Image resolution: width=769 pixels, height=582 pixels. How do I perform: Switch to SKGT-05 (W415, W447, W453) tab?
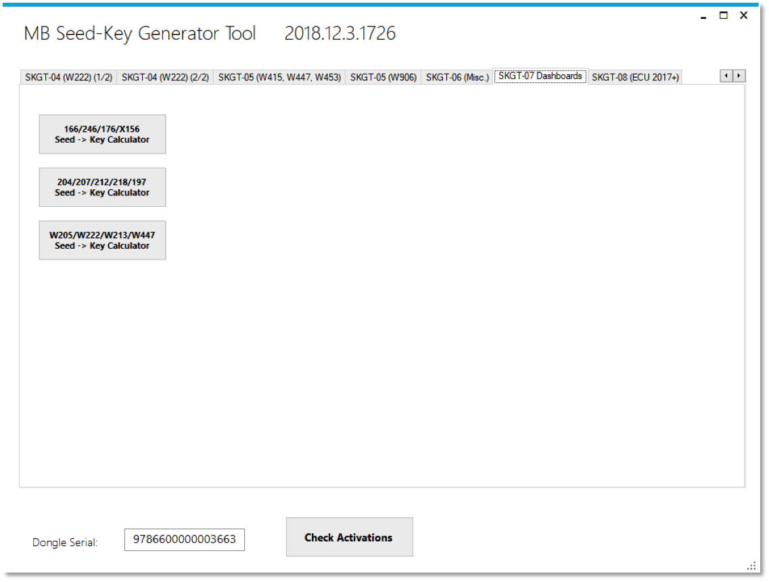[279, 78]
